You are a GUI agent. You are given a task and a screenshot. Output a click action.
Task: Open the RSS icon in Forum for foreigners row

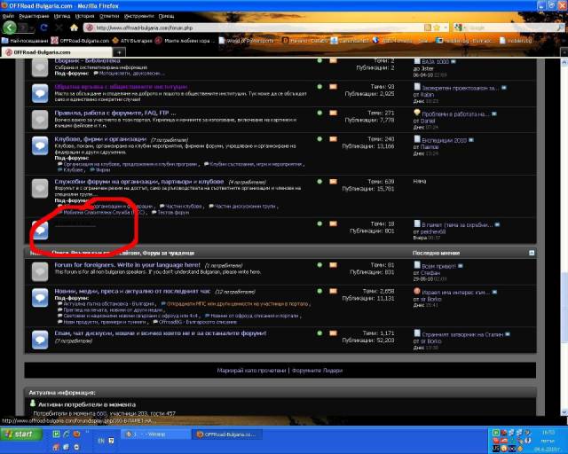[333, 265]
